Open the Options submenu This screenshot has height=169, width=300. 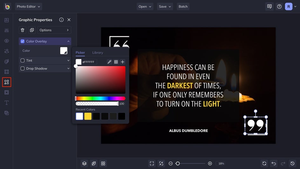tap(54, 30)
